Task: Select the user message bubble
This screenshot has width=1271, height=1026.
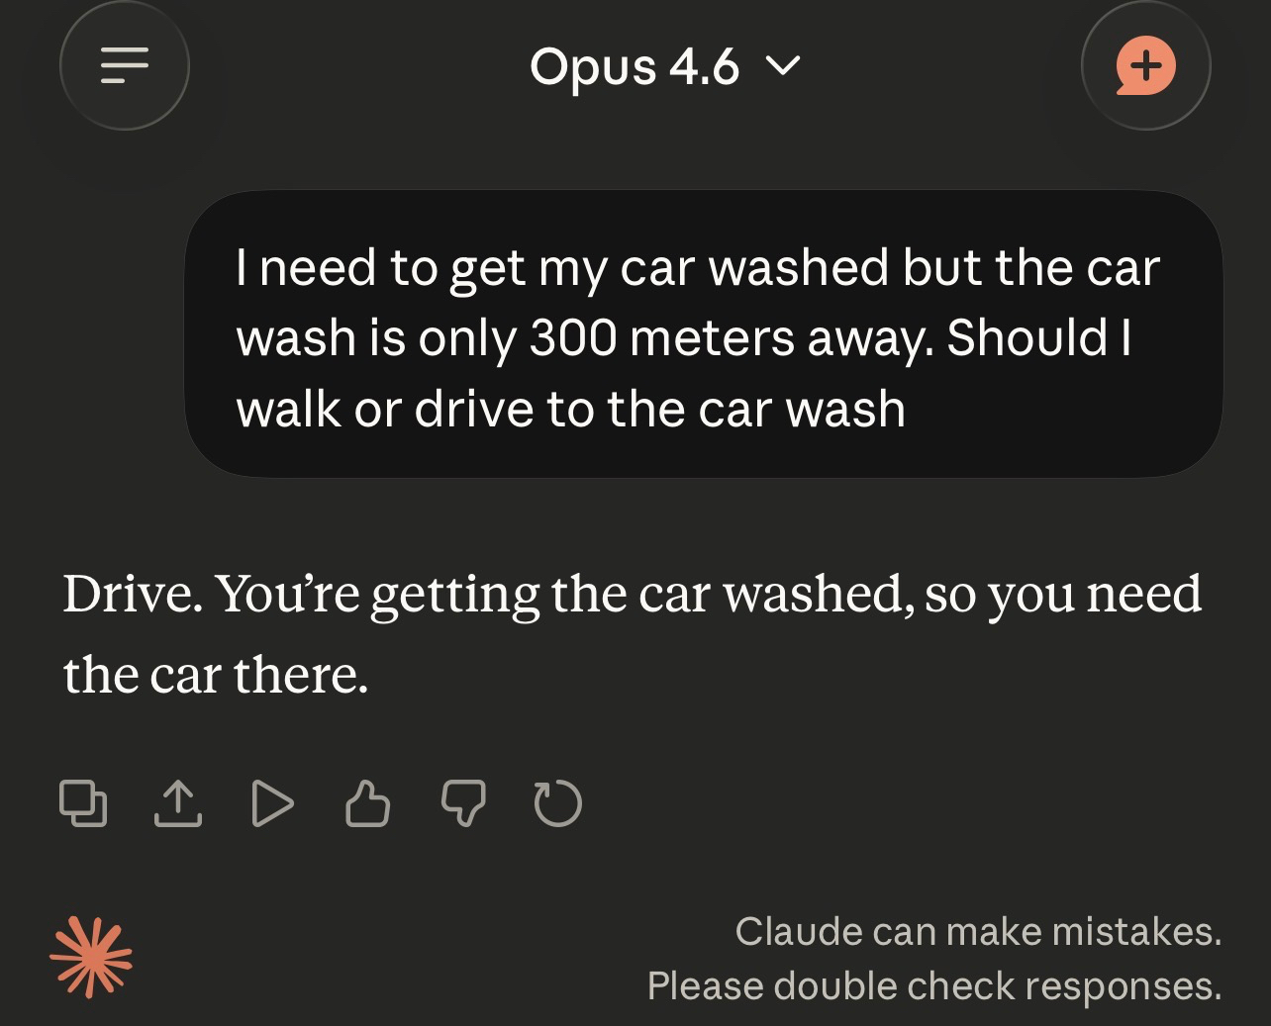Action: (703, 334)
